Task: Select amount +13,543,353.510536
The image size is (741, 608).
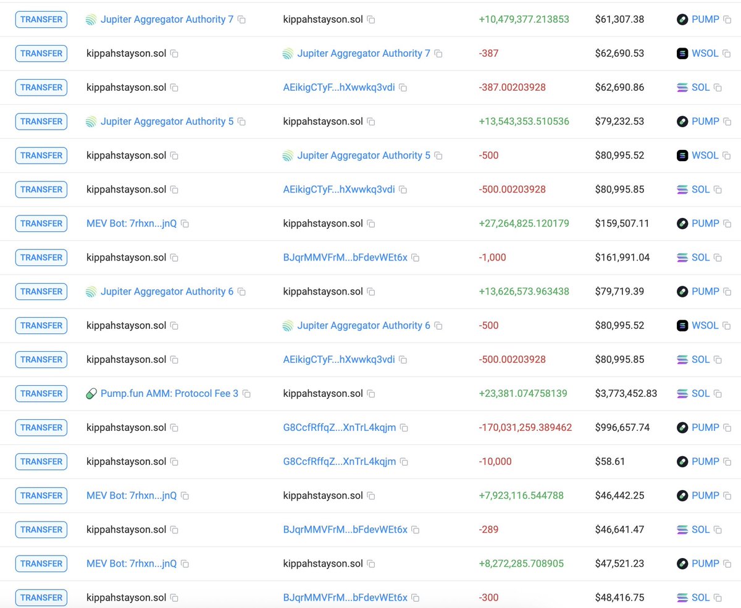Action: tap(524, 122)
